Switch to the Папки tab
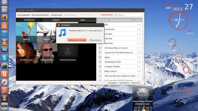 point(83,20)
